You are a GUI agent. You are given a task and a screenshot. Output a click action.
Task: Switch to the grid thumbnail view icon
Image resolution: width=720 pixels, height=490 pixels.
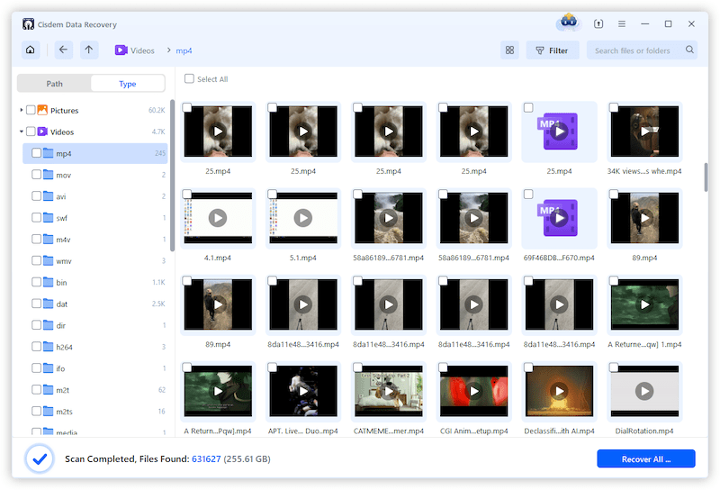click(509, 50)
